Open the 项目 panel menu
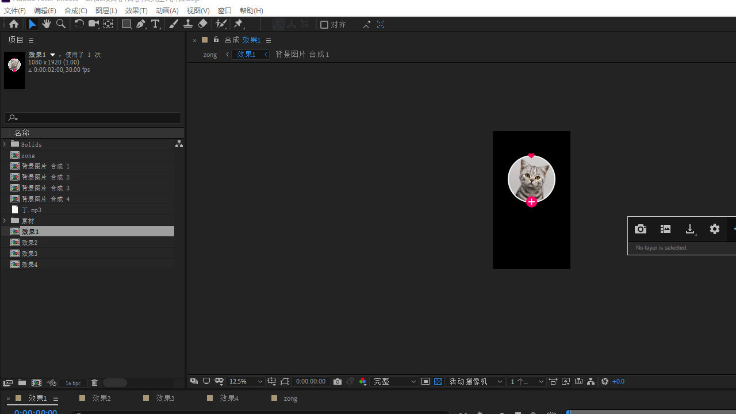Viewport: 736px width, 414px height. pos(31,40)
